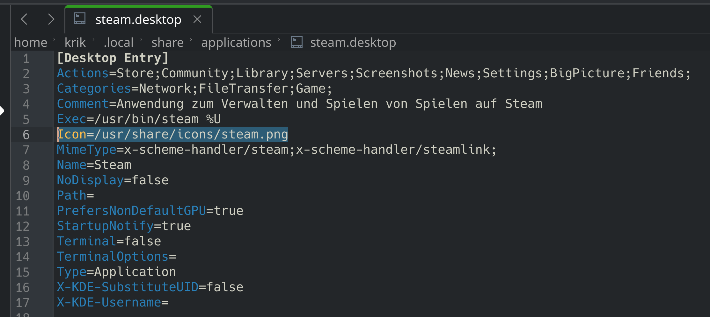Click the MimeType key on line 7
This screenshot has width=710, height=317.
click(x=86, y=150)
